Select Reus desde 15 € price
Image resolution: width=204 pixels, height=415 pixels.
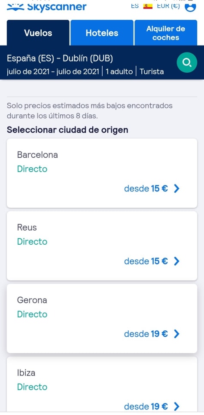146,261
